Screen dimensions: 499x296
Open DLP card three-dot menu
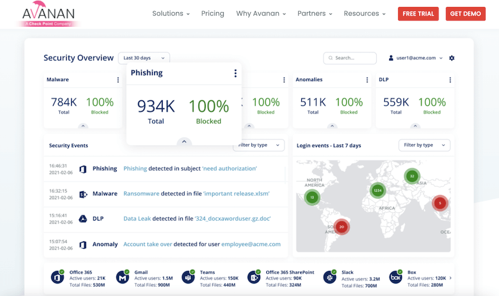(450, 80)
